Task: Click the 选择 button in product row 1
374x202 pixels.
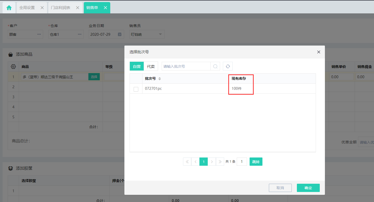Action: 94,77
